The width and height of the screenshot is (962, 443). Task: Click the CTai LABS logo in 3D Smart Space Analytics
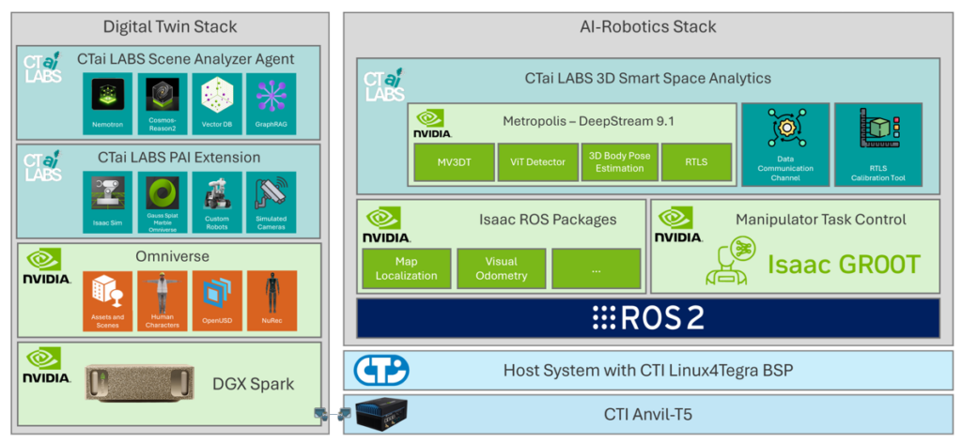[383, 84]
